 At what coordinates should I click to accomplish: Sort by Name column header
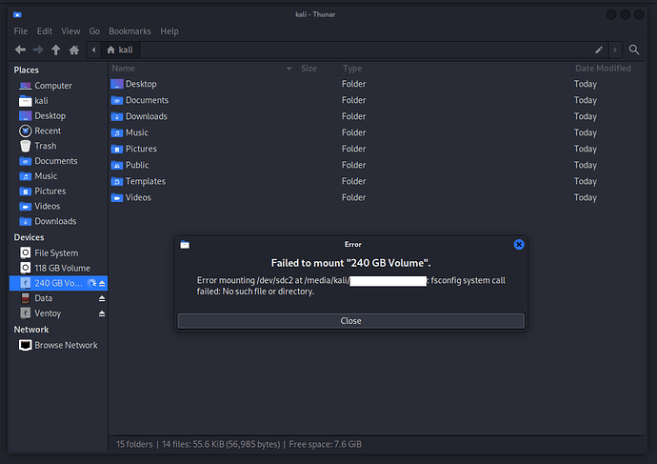click(203, 69)
